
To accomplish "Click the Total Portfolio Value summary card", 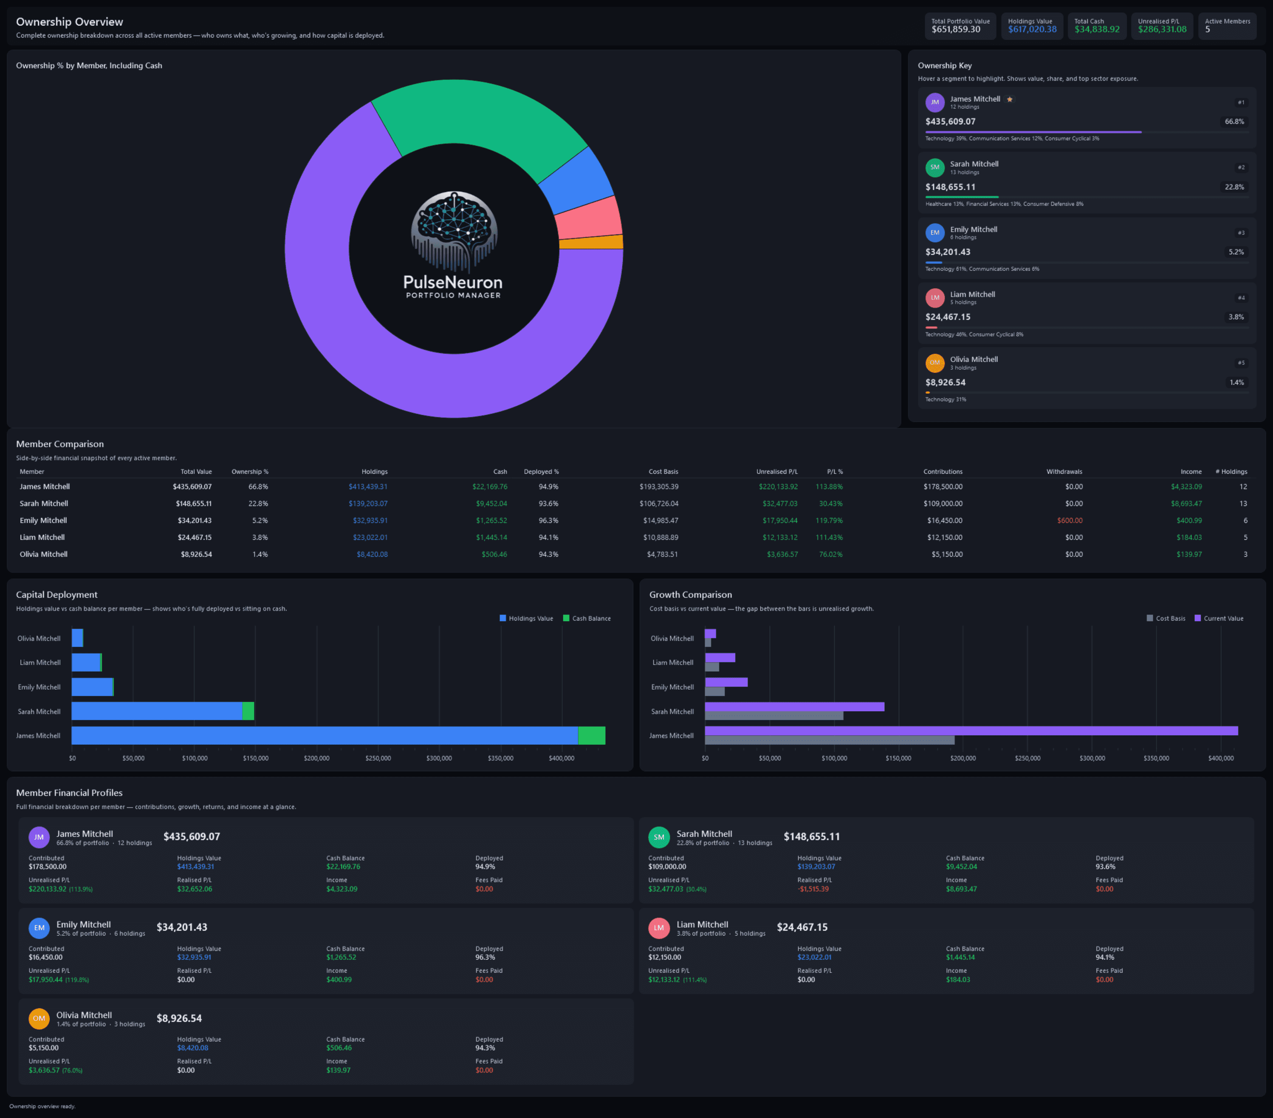I will click(960, 25).
